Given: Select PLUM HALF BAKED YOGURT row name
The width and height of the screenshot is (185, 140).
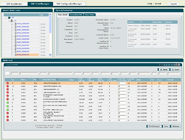Looking at the screenshot, I should [54, 99].
